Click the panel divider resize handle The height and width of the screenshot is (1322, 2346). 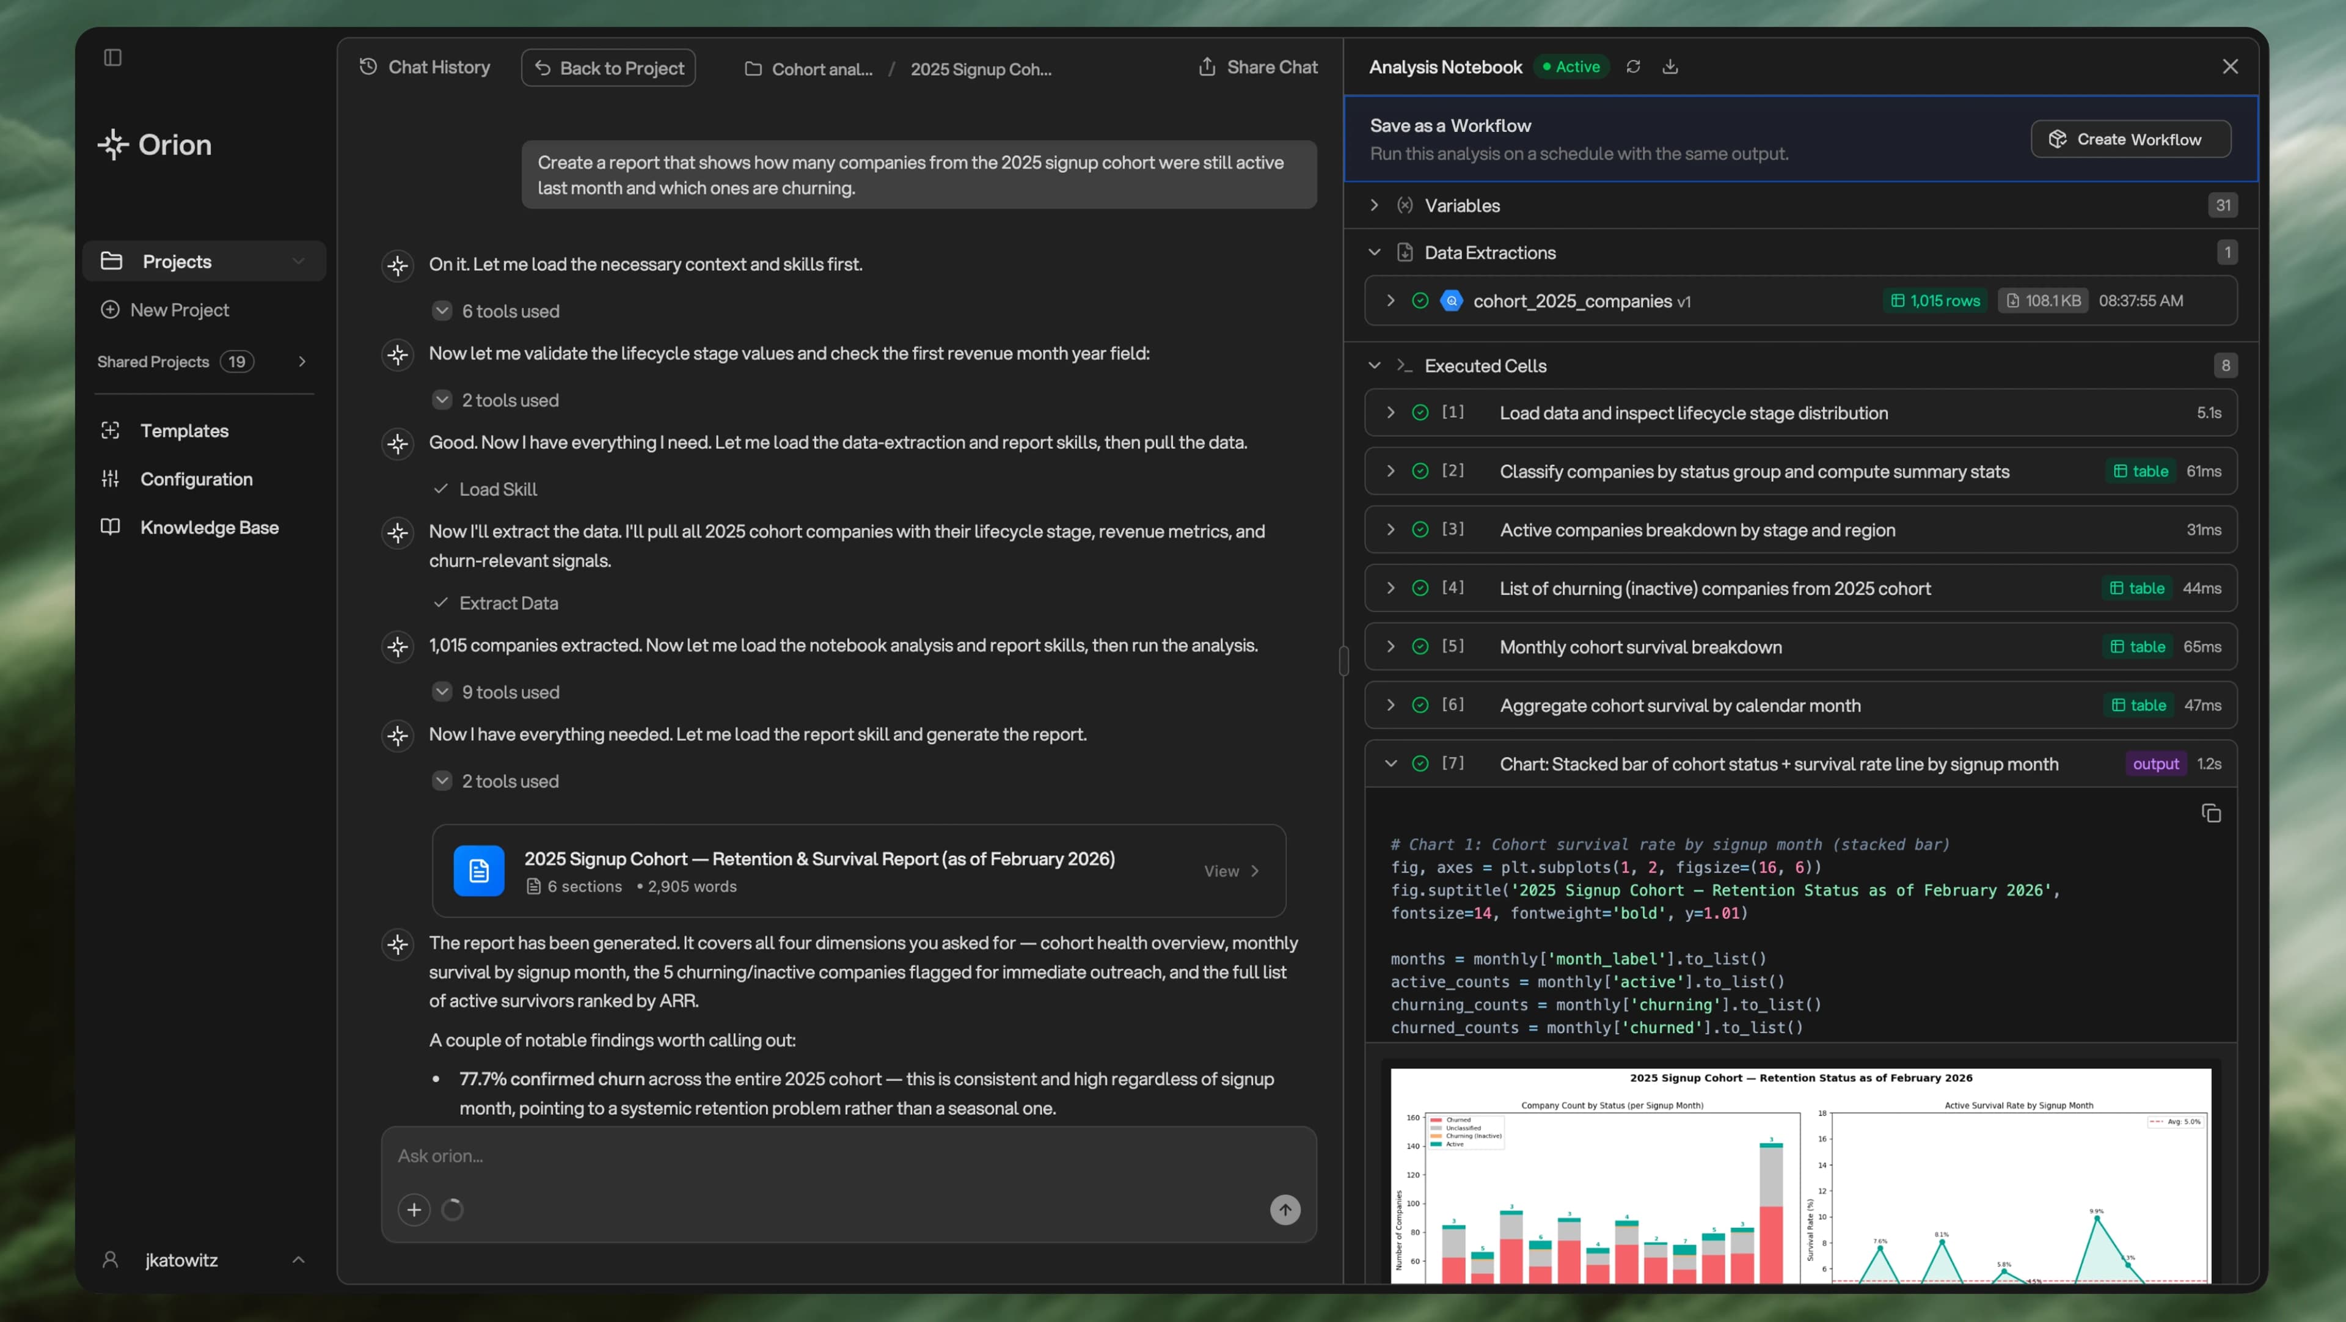pyautogui.click(x=1343, y=660)
